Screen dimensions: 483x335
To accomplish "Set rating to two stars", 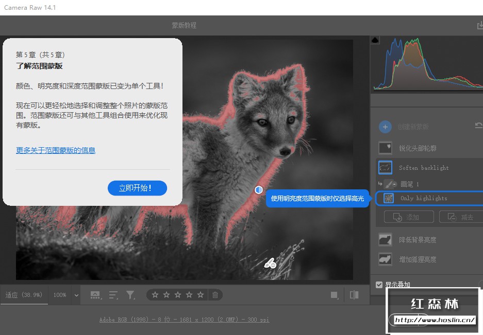I will click(x=166, y=295).
